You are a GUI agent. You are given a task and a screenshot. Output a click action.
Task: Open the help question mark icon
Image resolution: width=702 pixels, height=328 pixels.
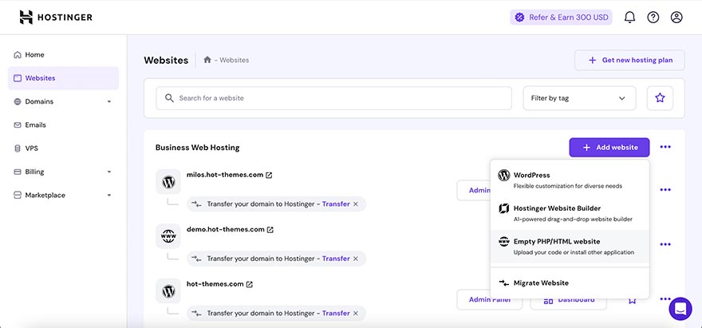tap(653, 18)
